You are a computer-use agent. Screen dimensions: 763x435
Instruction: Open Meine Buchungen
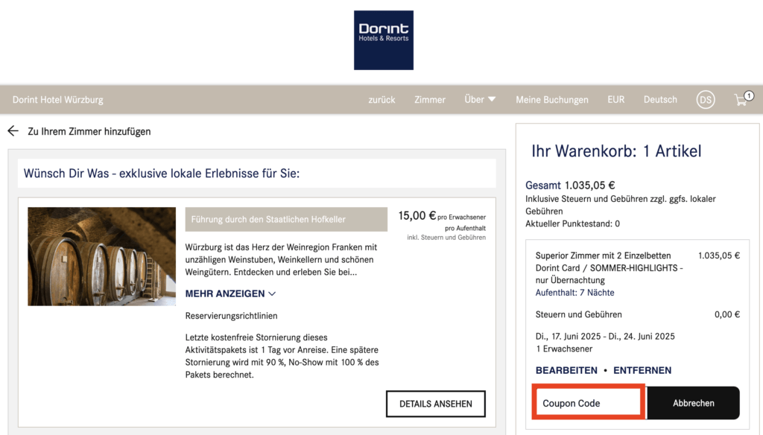click(552, 100)
